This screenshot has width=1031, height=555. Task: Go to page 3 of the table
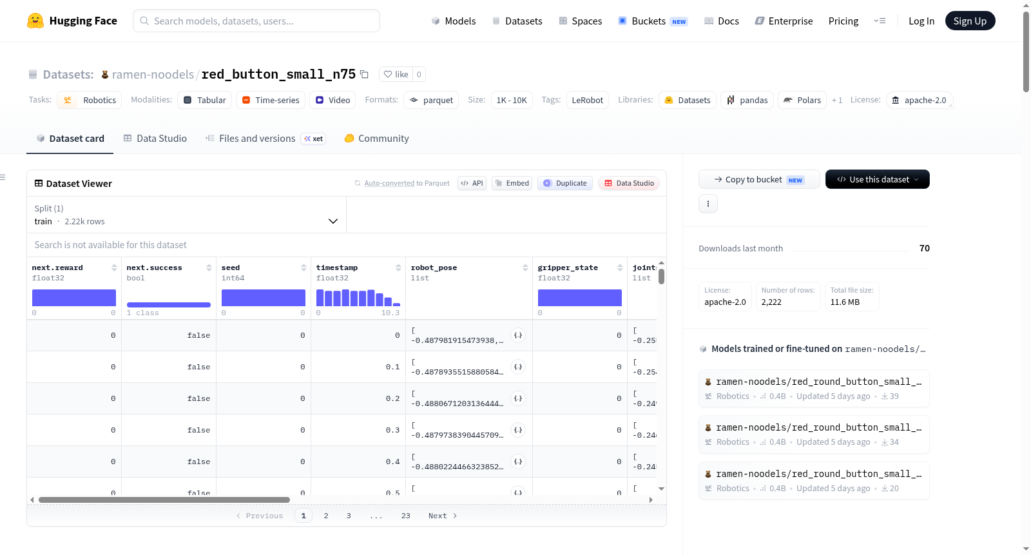349,516
